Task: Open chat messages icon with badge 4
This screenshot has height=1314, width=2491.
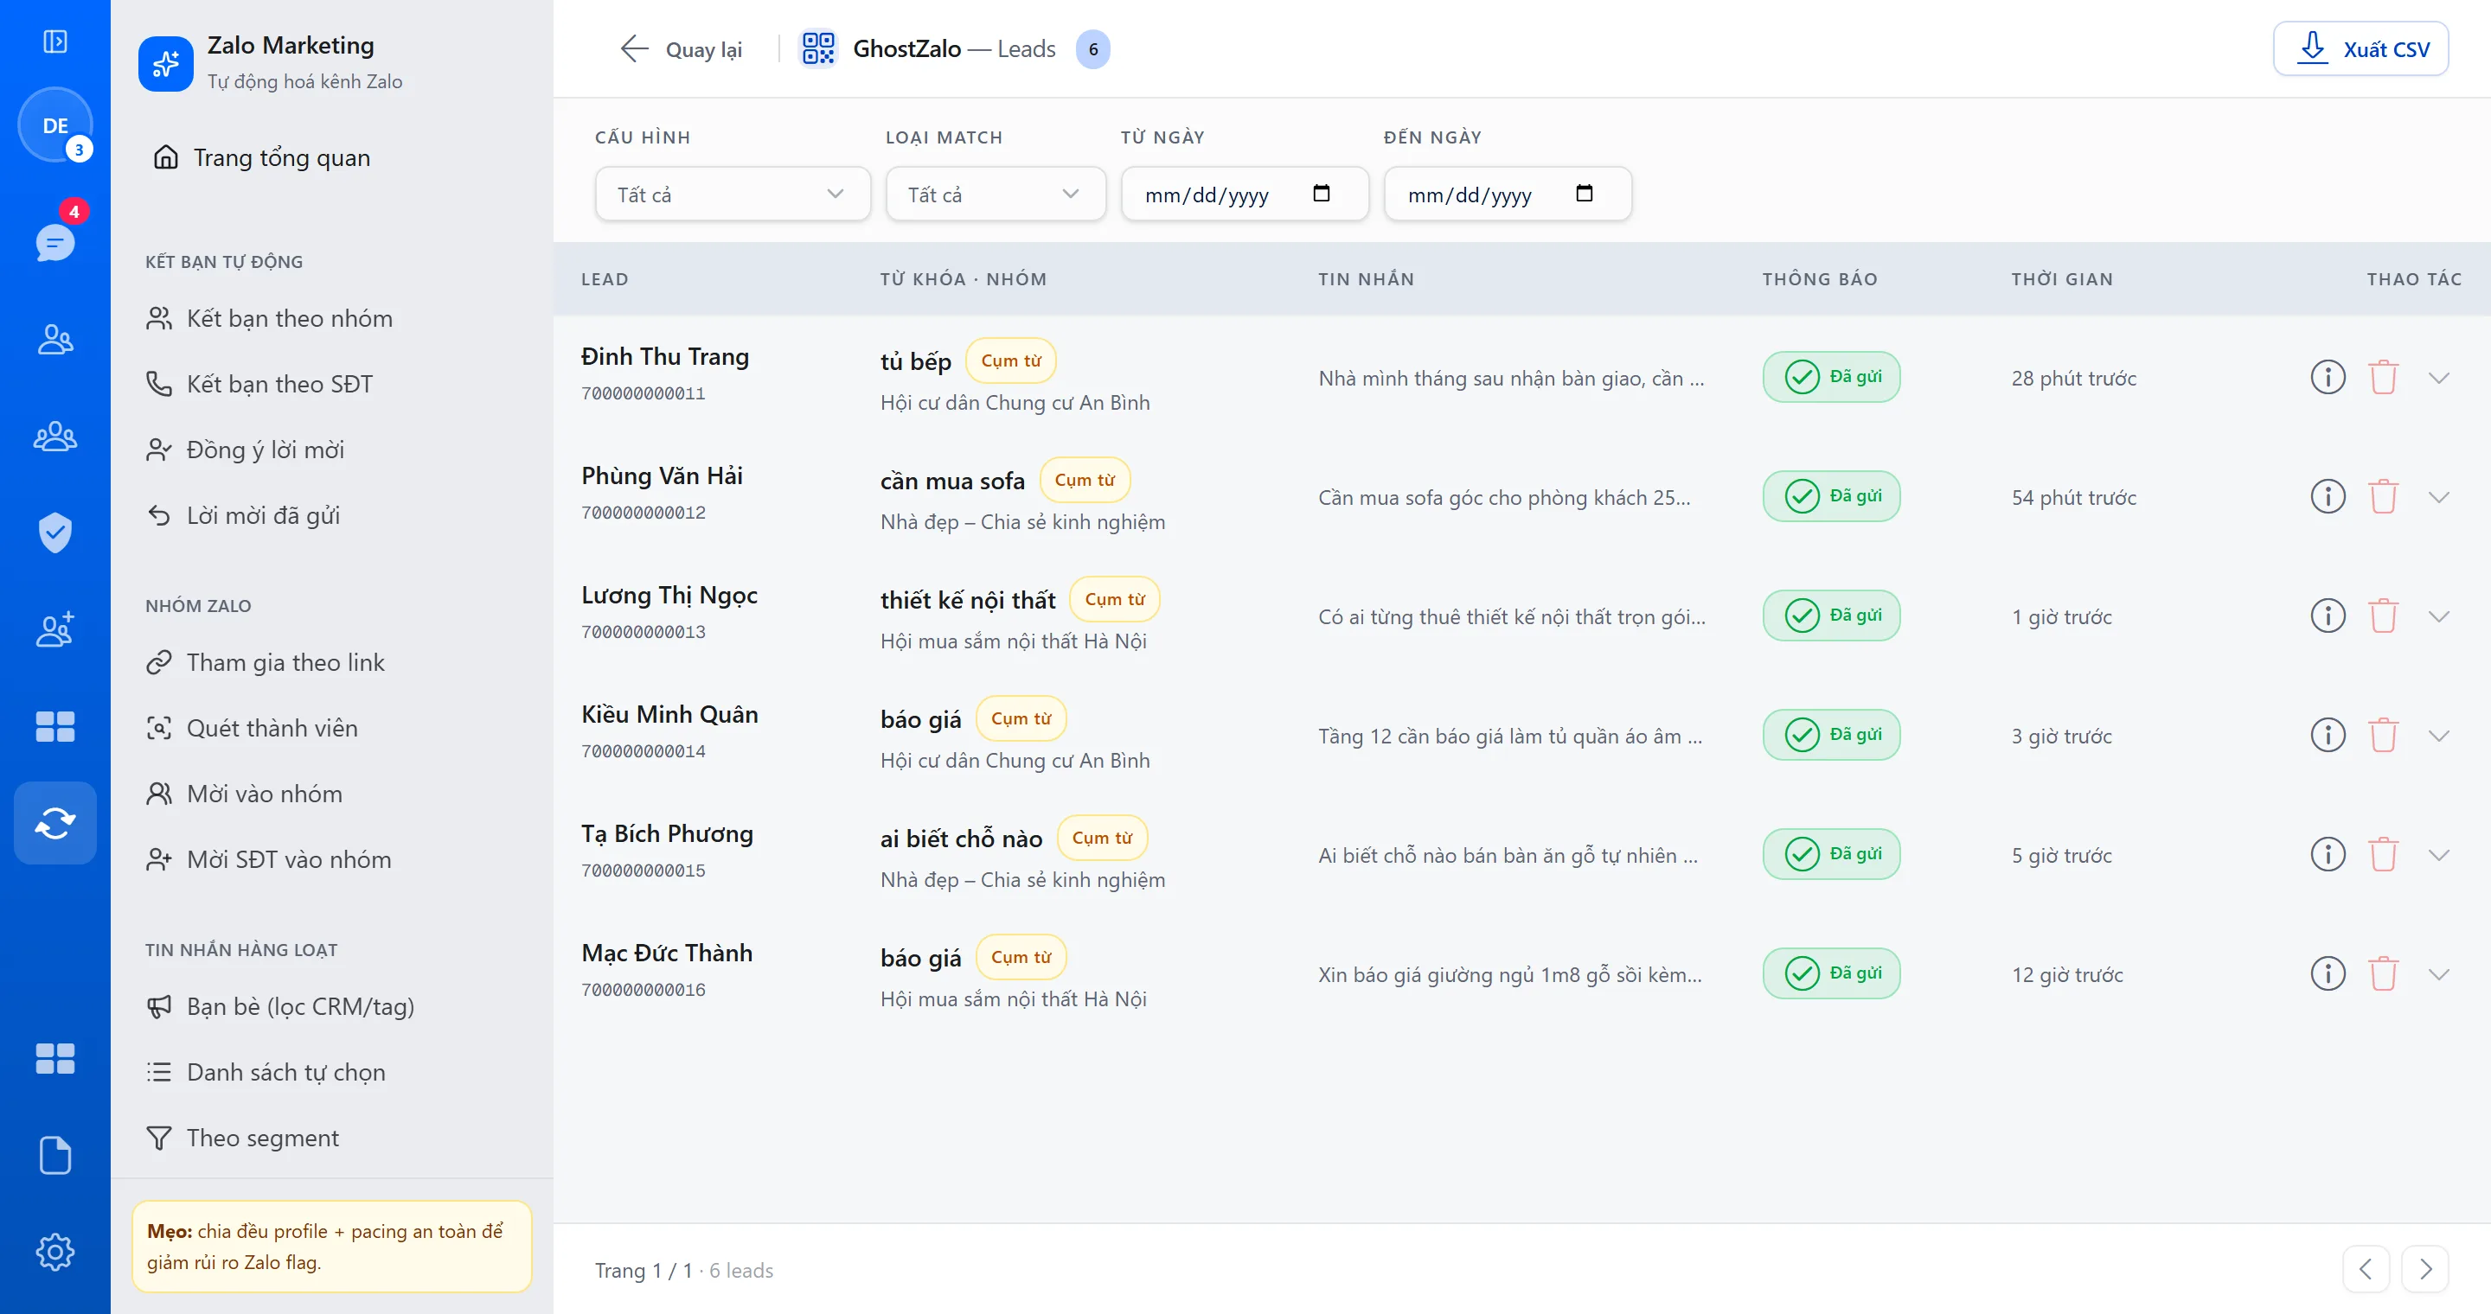Action: [x=55, y=241]
